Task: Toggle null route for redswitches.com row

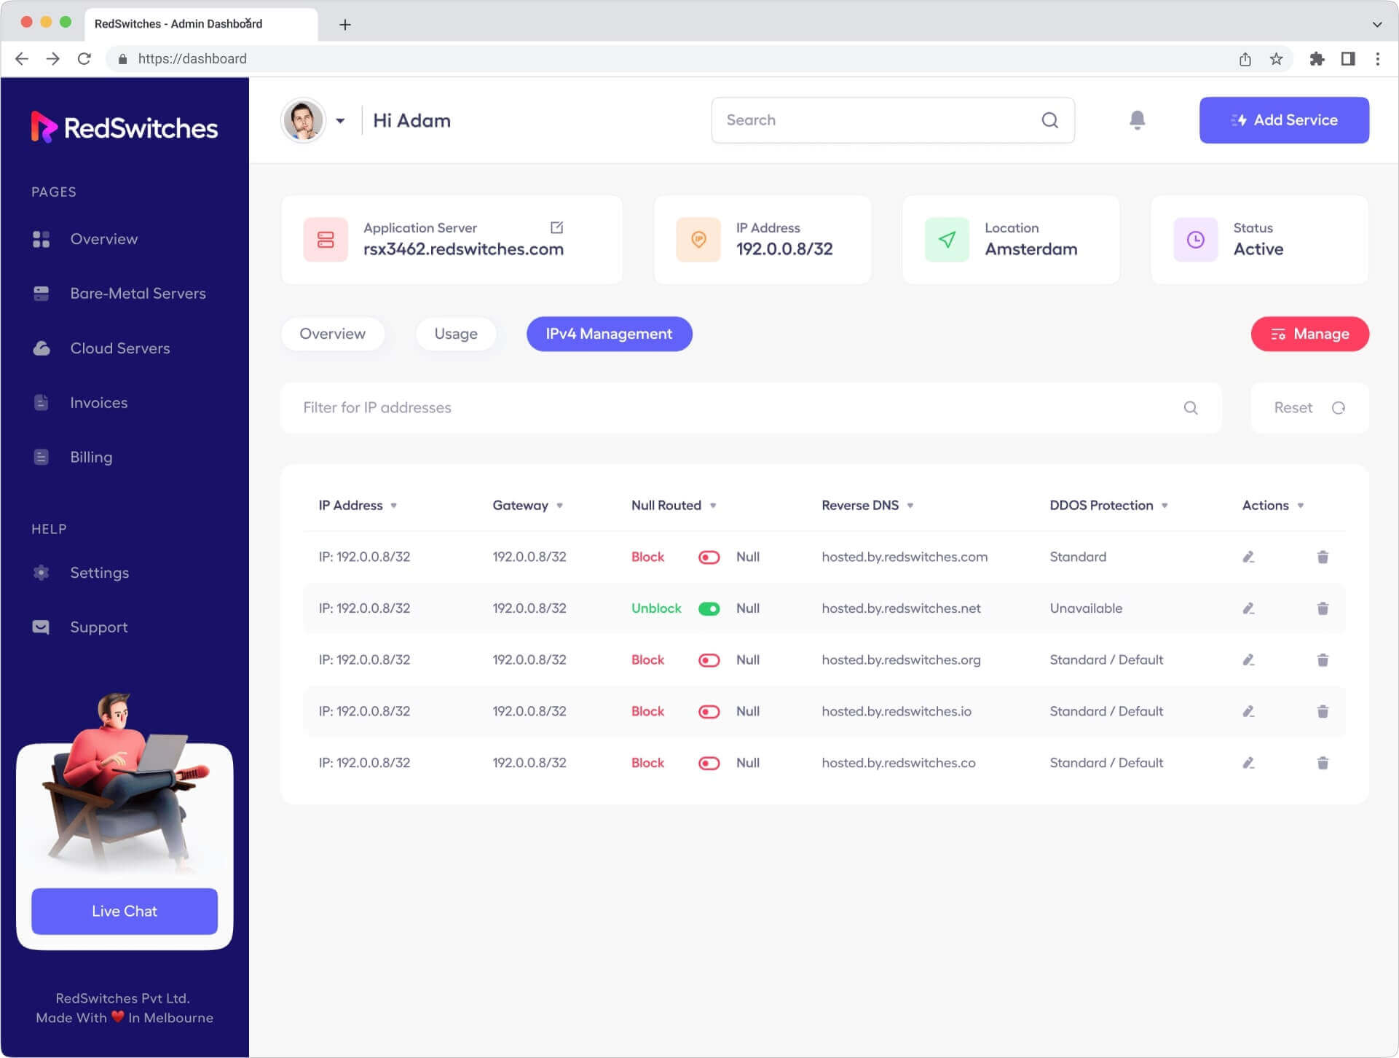Action: [709, 557]
